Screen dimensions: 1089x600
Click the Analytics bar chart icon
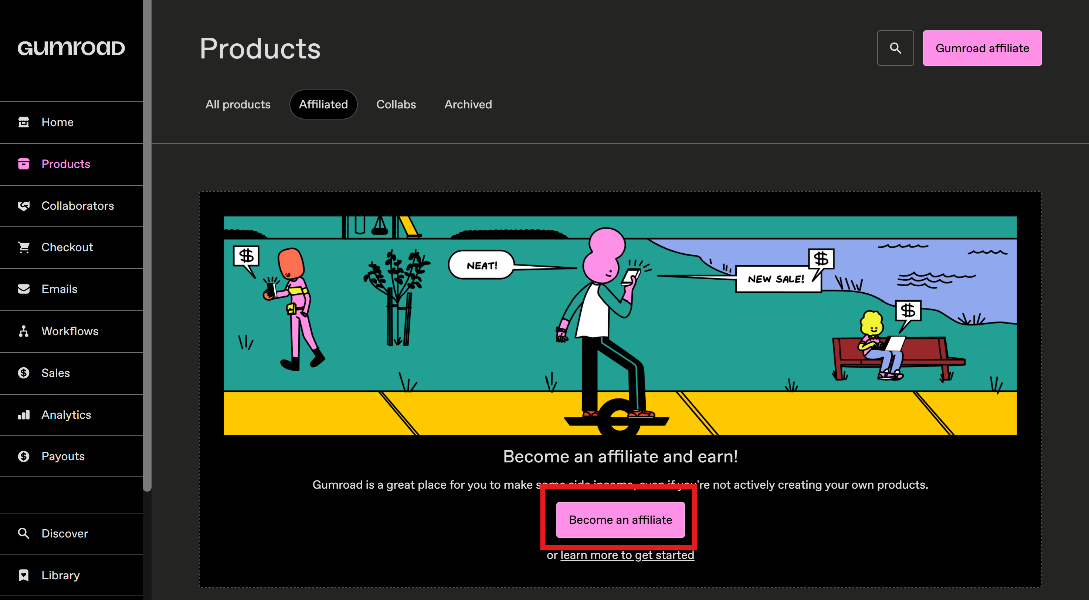[24, 415]
